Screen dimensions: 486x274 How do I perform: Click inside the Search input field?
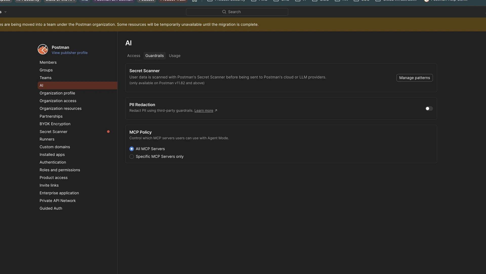tap(243, 12)
